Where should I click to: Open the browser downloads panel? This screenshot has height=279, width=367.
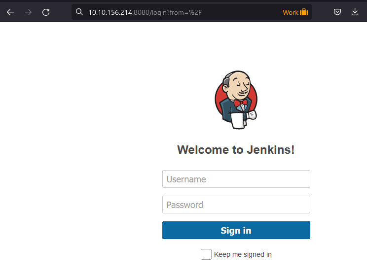[355, 12]
